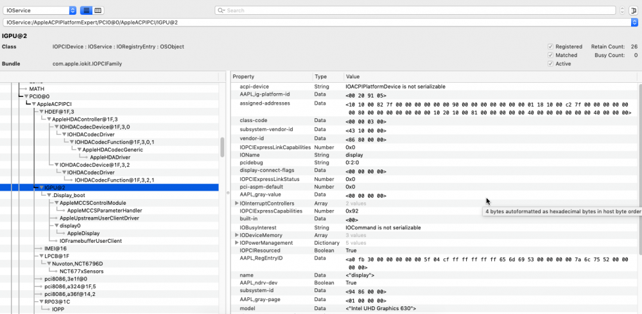Viewport: 642px width, 314px height.
Task: Collapse the AppleACPIPCI node
Action: pyautogui.click(x=34, y=104)
